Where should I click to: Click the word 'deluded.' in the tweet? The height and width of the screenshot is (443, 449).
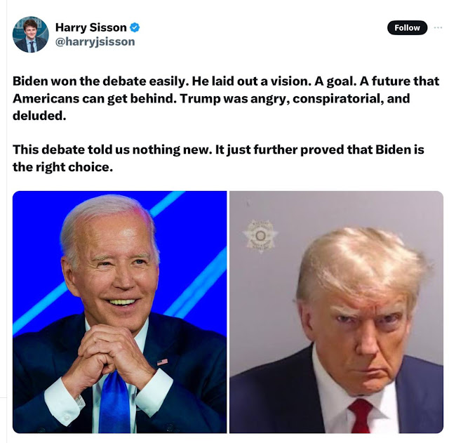point(39,116)
